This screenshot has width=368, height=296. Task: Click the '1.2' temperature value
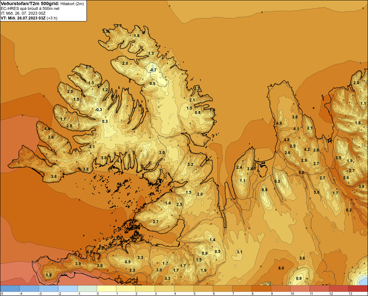105,90
